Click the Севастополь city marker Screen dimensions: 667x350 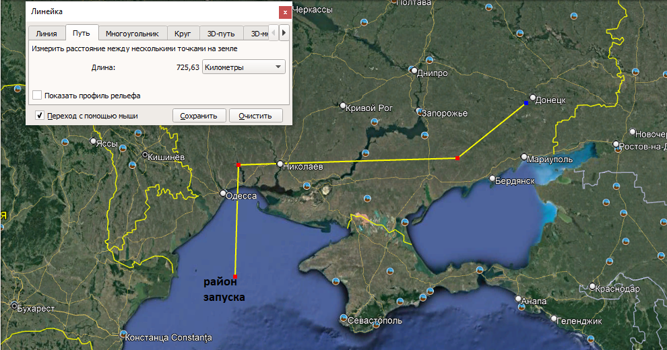tap(344, 318)
